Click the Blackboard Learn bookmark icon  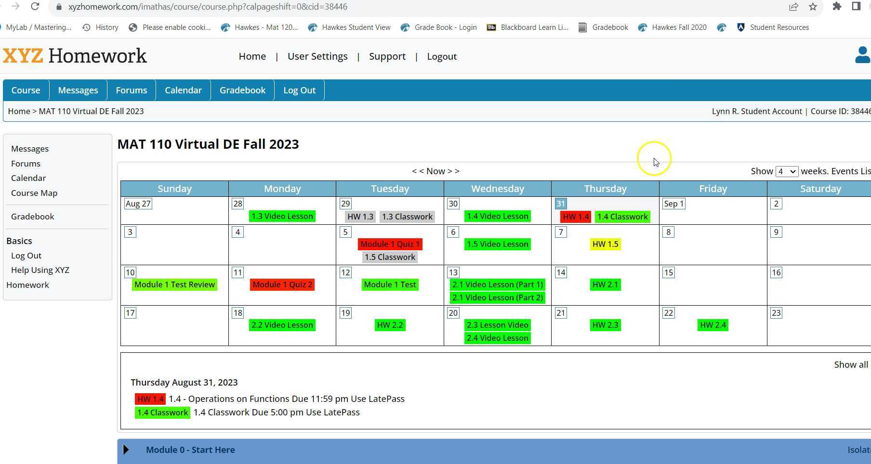[x=491, y=27]
